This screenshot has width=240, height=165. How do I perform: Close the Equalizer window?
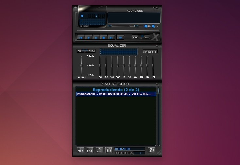pyautogui.click(x=160, y=46)
